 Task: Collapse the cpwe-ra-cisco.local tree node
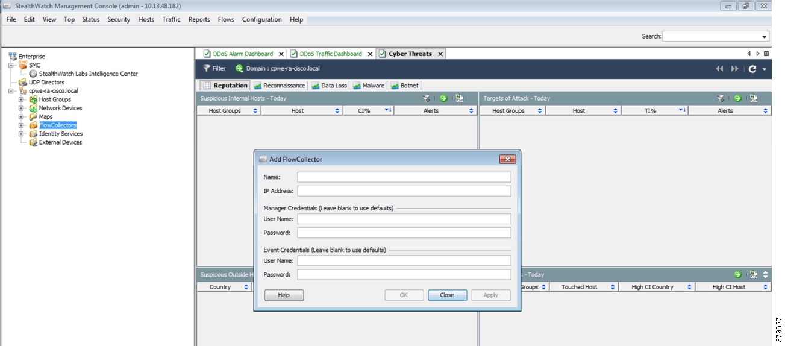[11, 91]
